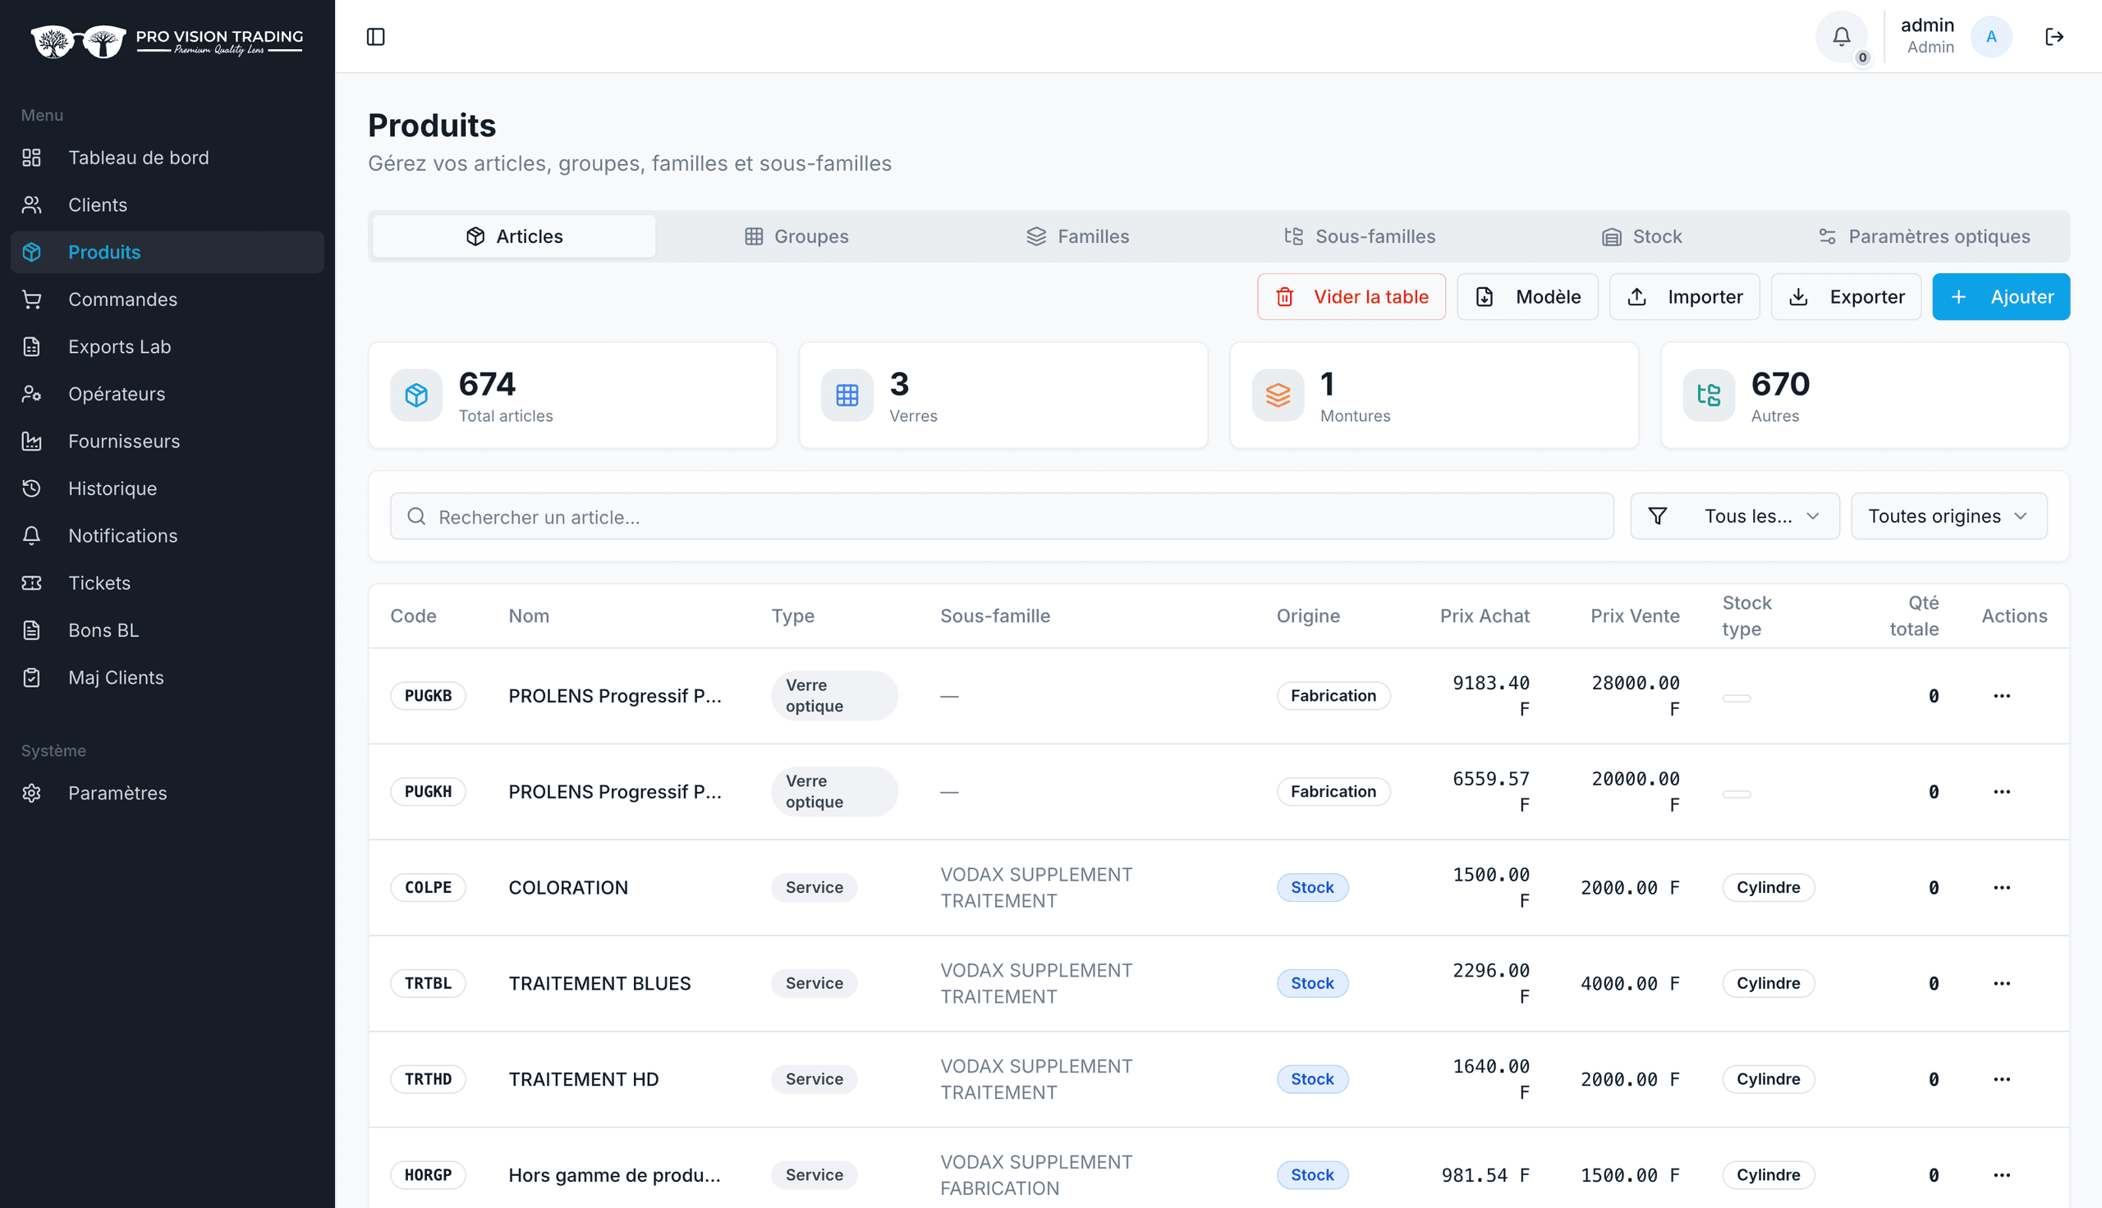Open actions menu for HORGP row
The height and width of the screenshot is (1208, 2102).
pyautogui.click(x=2001, y=1175)
